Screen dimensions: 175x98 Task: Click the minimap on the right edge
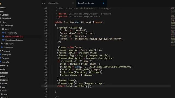173,27
